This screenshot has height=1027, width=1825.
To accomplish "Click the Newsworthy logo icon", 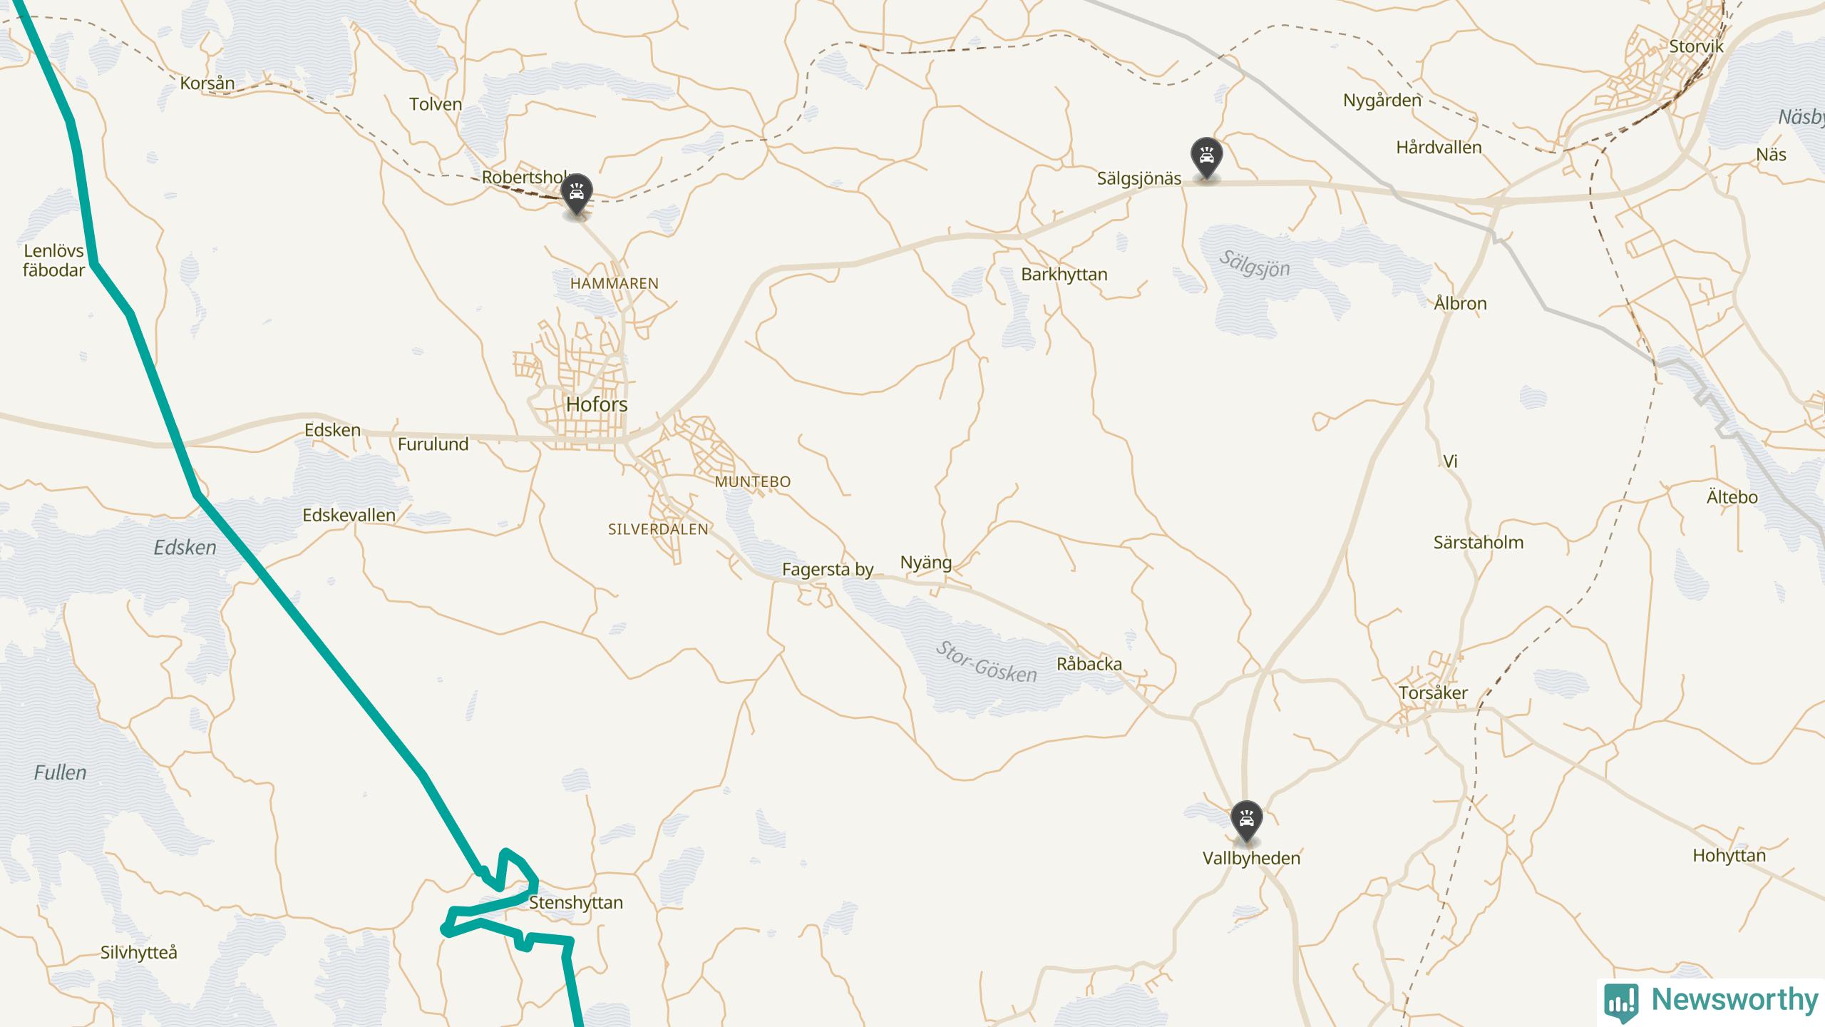I will tap(1621, 1001).
